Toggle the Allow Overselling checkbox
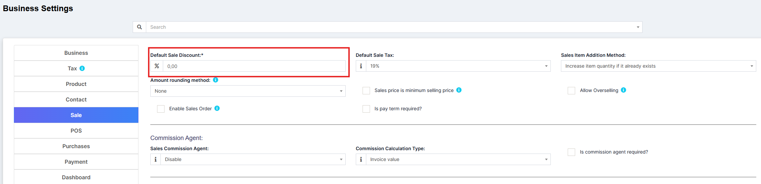The height and width of the screenshot is (184, 761). (x=571, y=91)
